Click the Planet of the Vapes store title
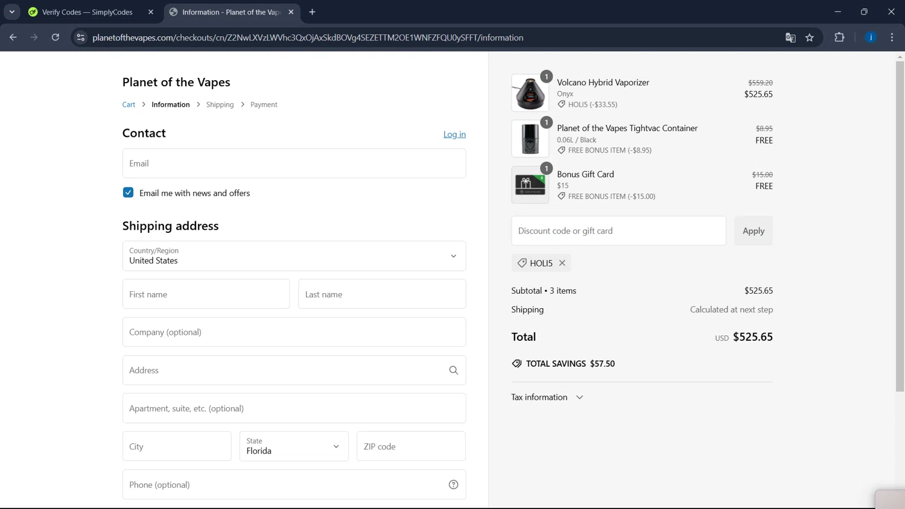Viewport: 905px width, 509px height. (x=176, y=82)
